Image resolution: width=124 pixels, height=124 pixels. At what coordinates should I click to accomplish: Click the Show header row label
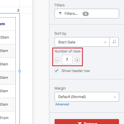click(x=76, y=71)
